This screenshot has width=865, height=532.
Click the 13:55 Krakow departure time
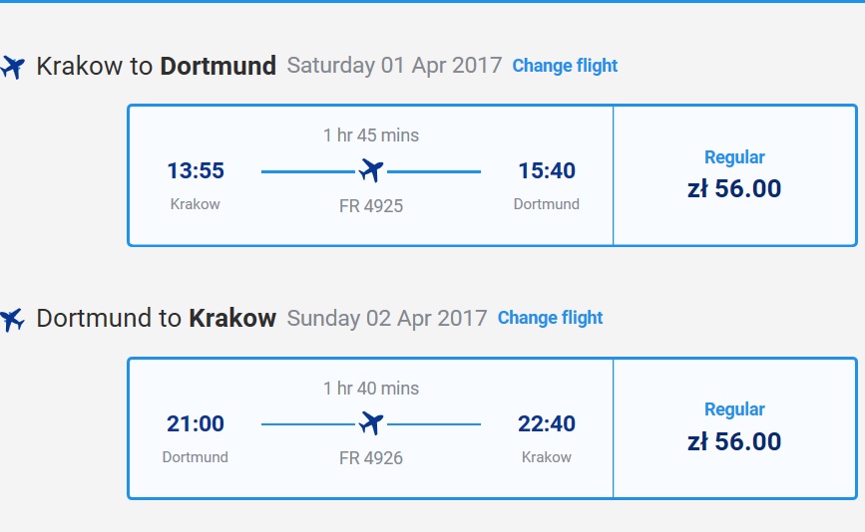click(196, 170)
